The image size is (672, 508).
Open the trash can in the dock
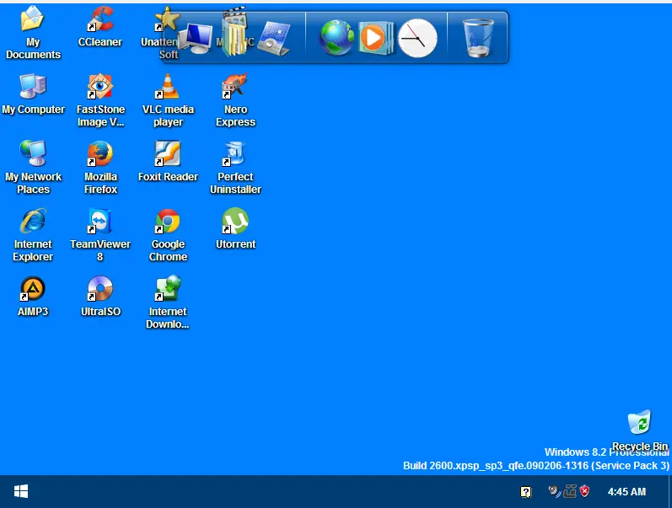point(478,38)
